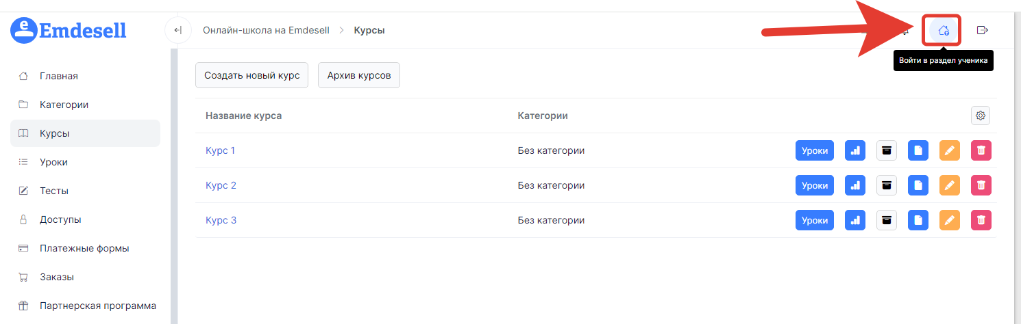Go to Главная in the sidebar
This screenshot has width=1021, height=324.
58,76
